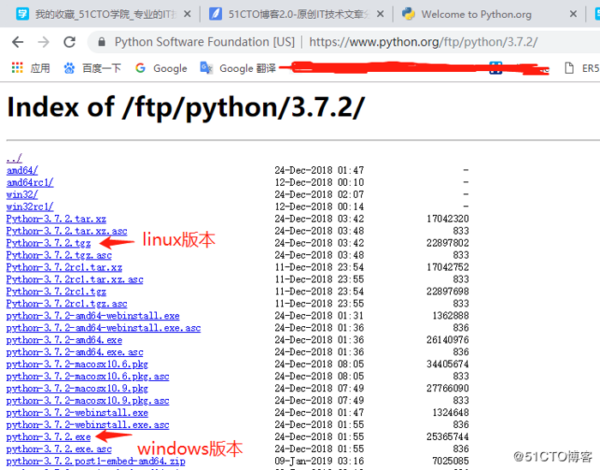
Task: Click the 51CTO博客 tab feather favicon
Action: (x=215, y=15)
